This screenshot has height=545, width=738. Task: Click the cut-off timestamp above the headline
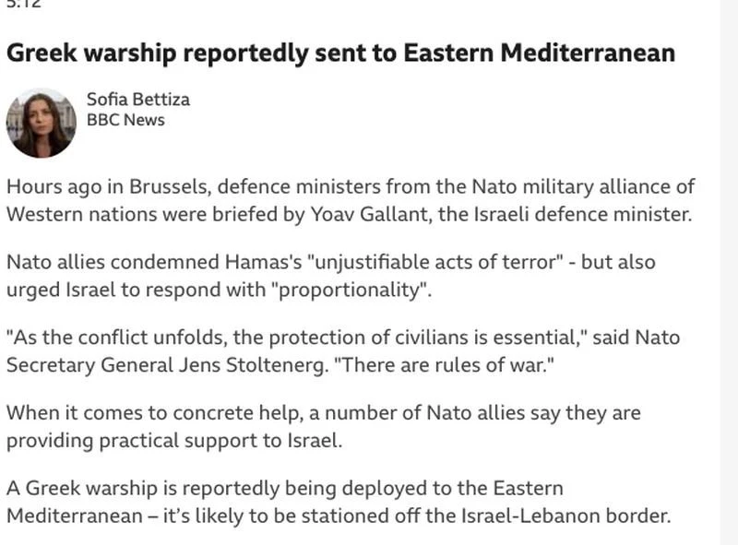coord(24,4)
